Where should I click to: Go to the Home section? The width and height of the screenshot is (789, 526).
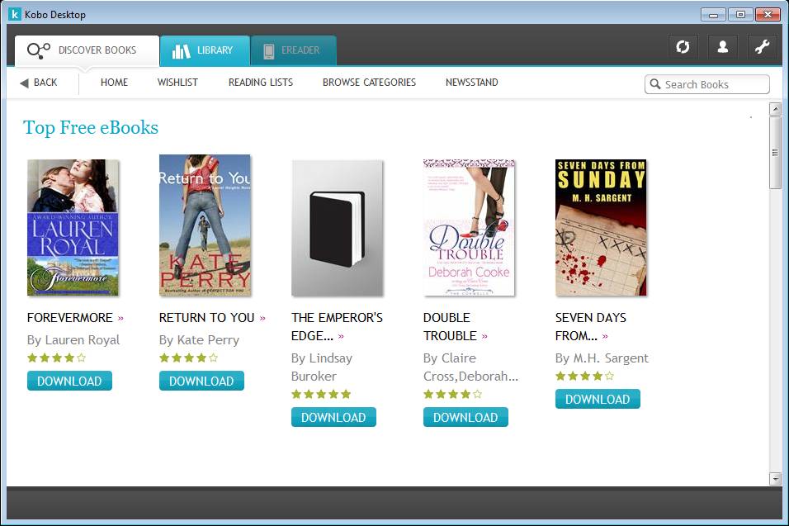pos(114,82)
